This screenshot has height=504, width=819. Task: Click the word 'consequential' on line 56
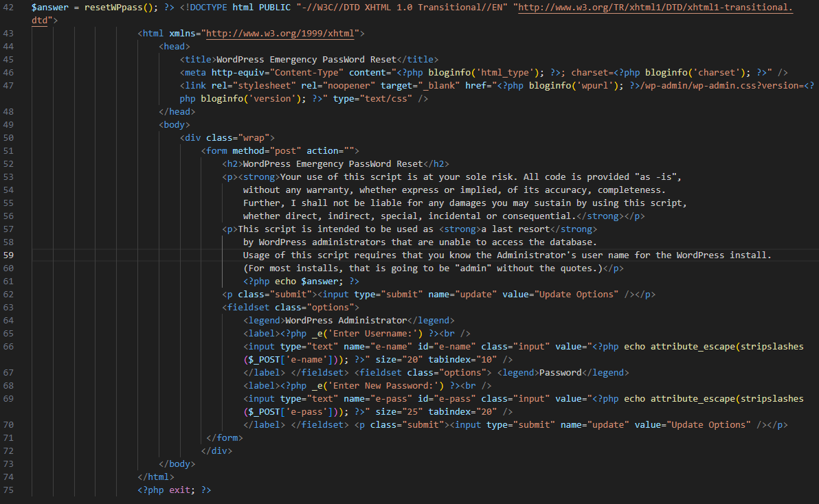point(537,216)
